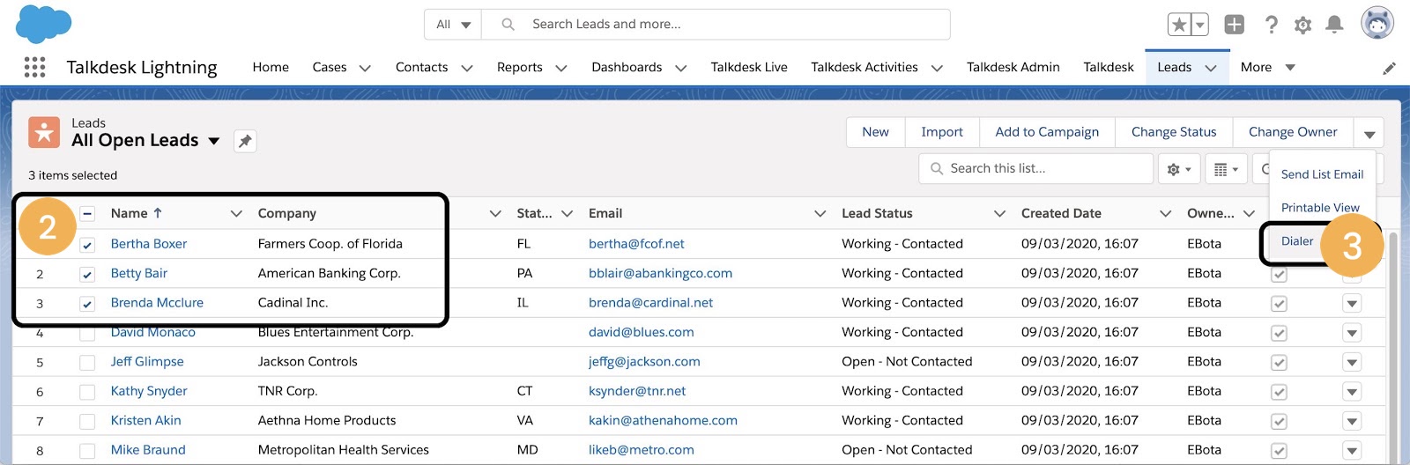Select Kristen Akin row checkbox
This screenshot has width=1410, height=465.
point(87,422)
